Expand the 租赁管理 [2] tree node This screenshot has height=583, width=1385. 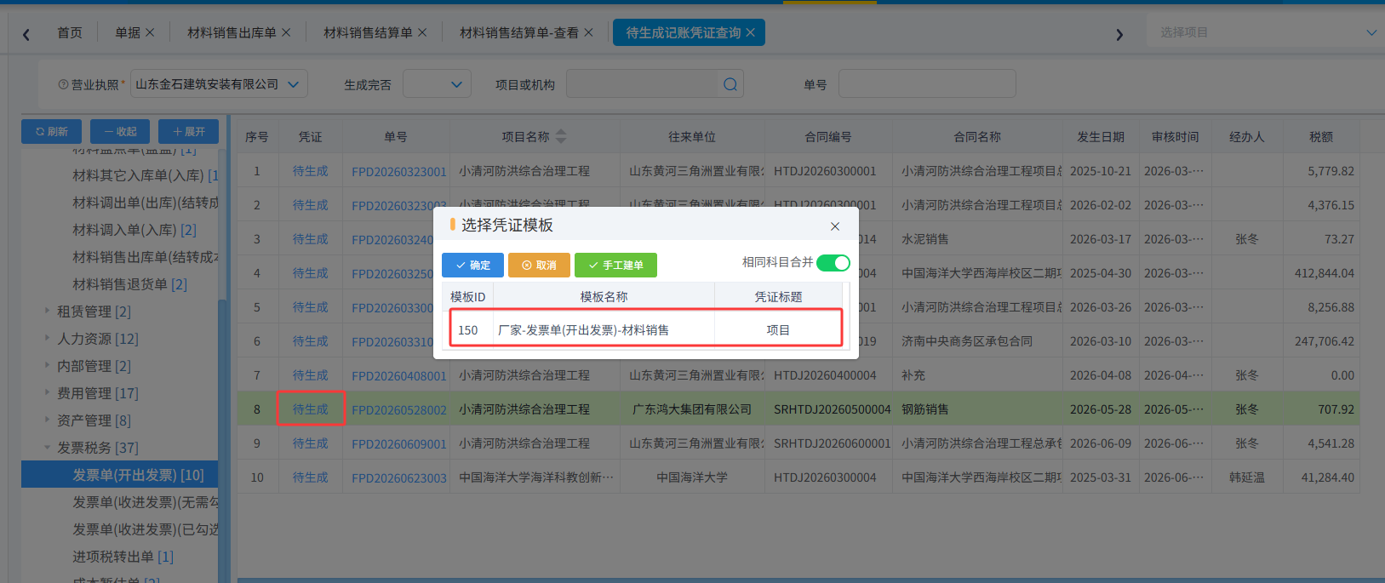click(47, 311)
